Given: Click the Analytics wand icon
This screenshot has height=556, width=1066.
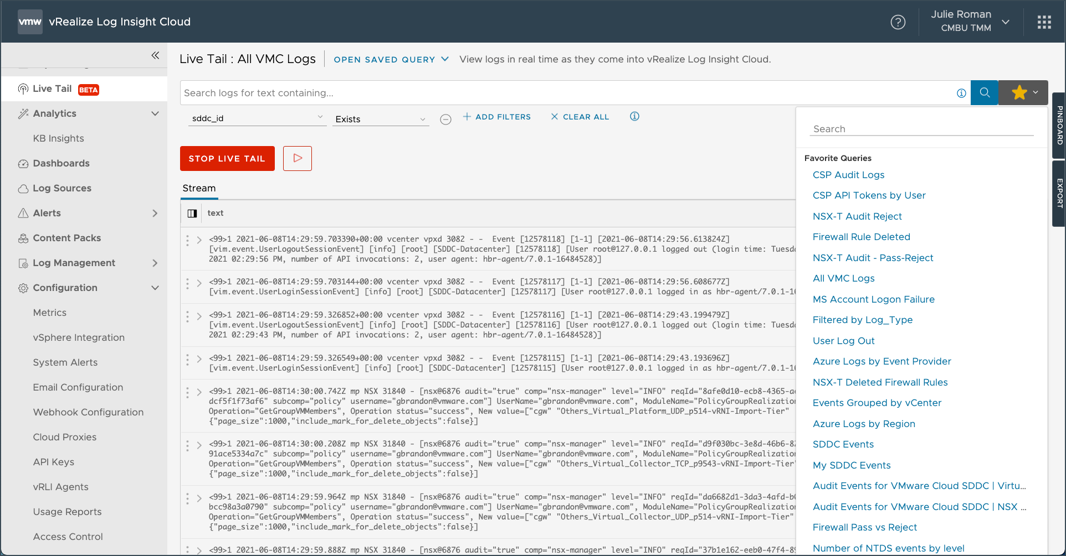Looking at the screenshot, I should tap(23, 114).
